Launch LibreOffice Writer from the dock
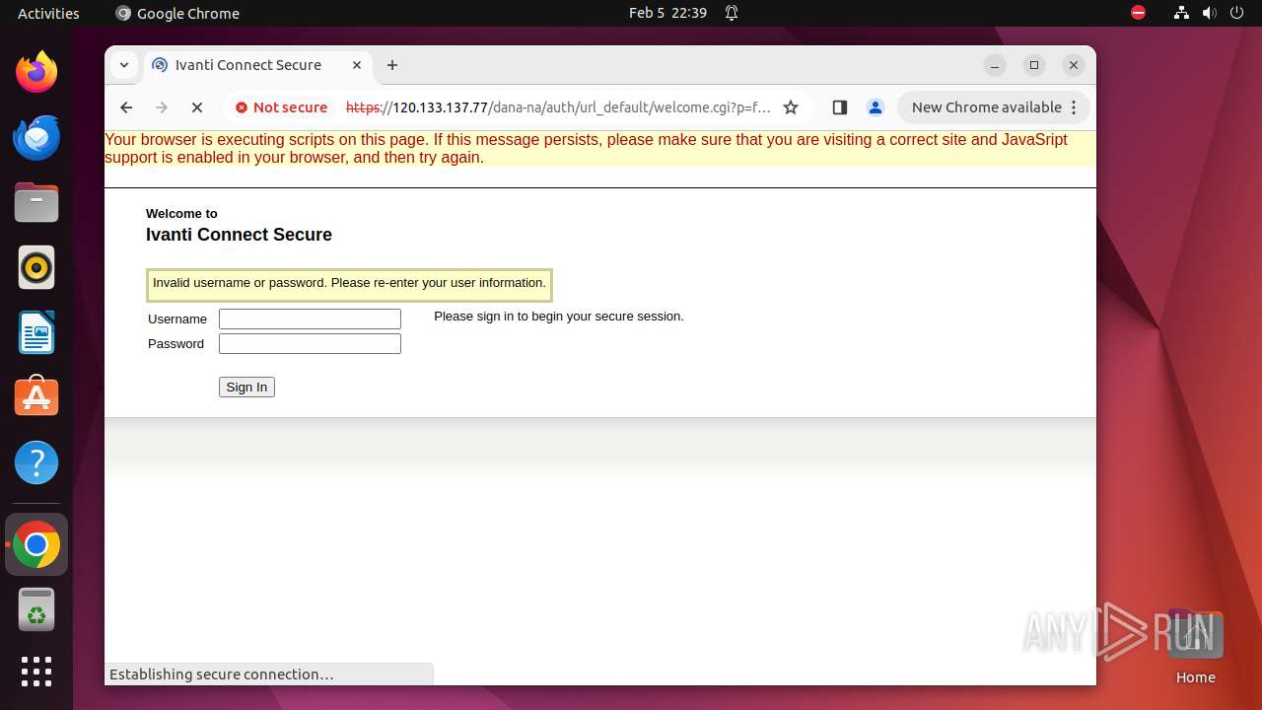Viewport: 1262px width, 710px height. (x=36, y=332)
